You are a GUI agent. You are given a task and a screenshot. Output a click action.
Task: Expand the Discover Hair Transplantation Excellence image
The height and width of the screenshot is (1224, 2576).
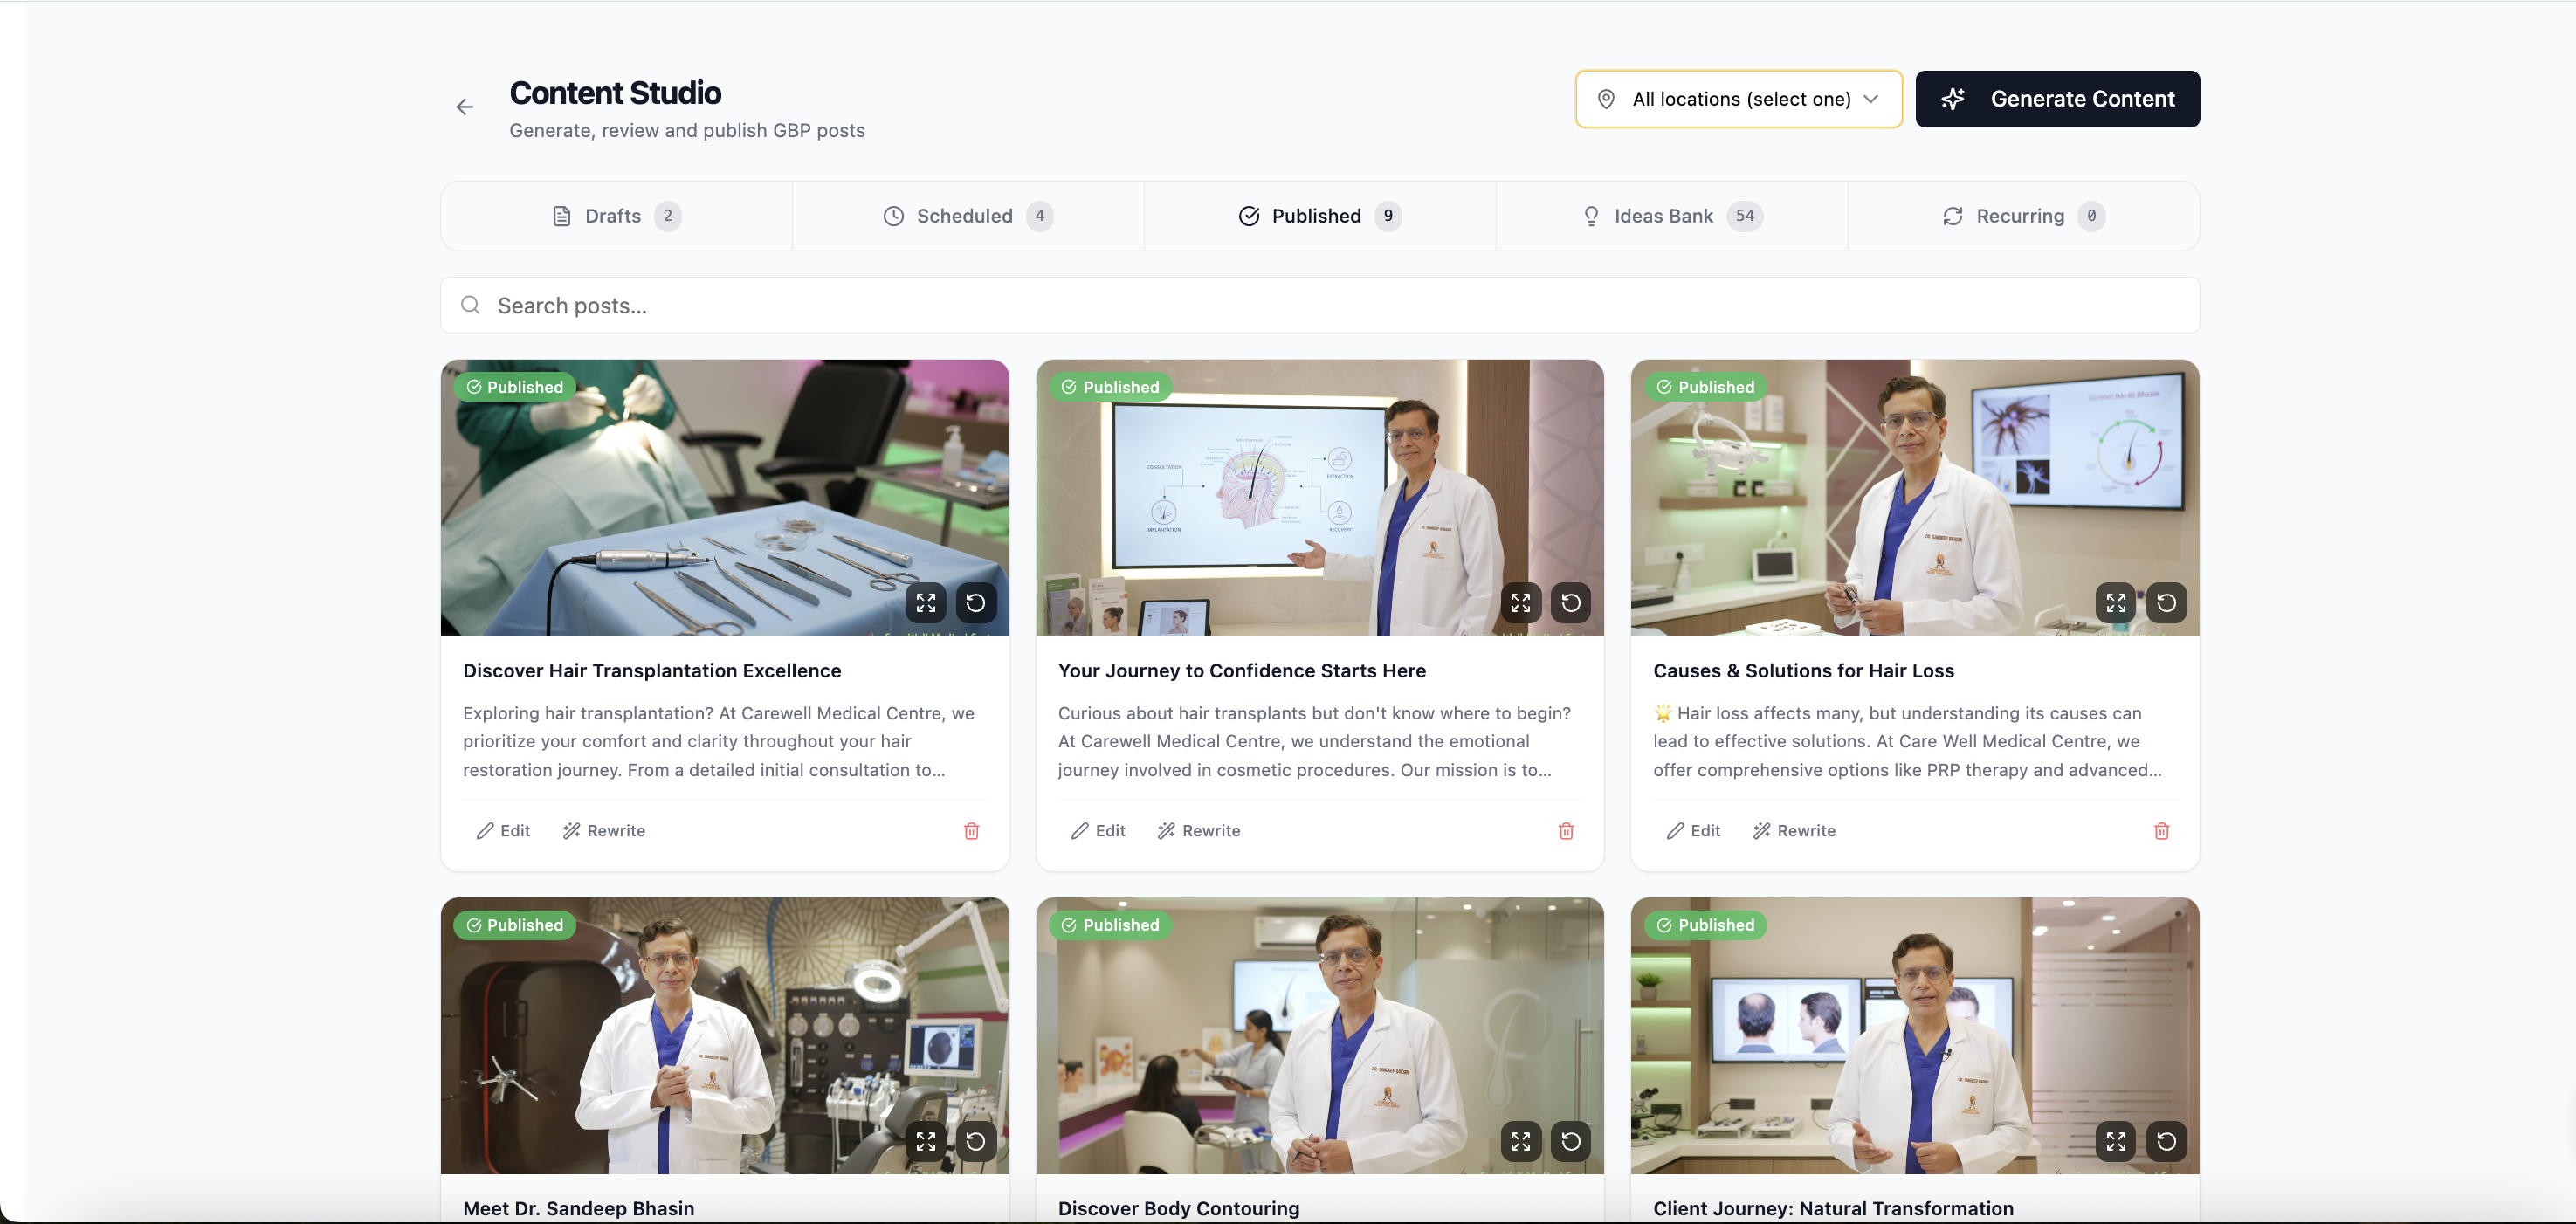point(925,603)
